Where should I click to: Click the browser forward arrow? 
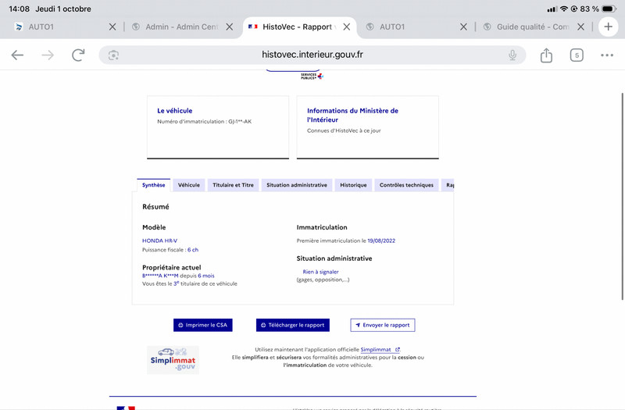pyautogui.click(x=48, y=55)
